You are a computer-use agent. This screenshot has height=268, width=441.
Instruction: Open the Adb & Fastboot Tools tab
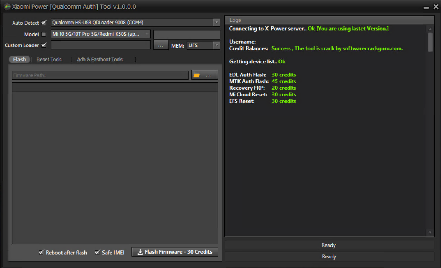100,60
